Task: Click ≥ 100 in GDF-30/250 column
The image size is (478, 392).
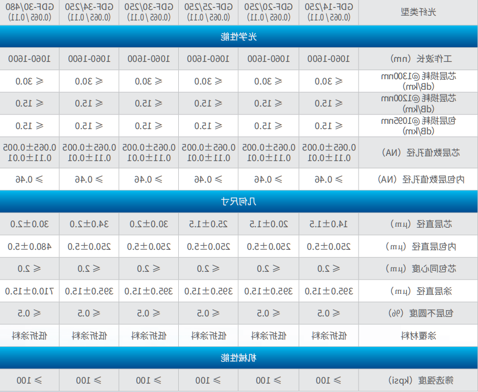Action: pyautogui.click(x=149, y=380)
